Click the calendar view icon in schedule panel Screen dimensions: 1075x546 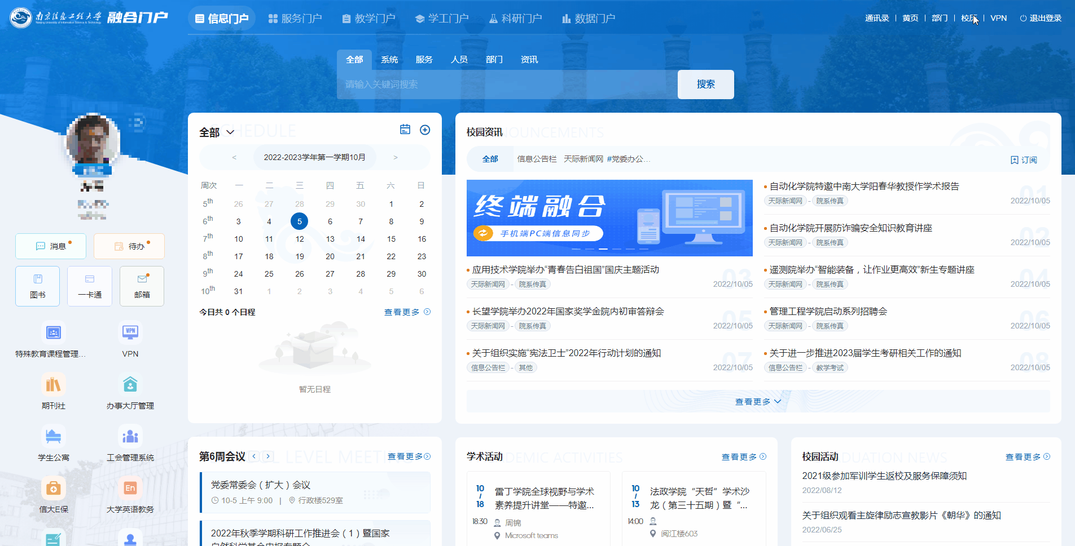coord(405,130)
